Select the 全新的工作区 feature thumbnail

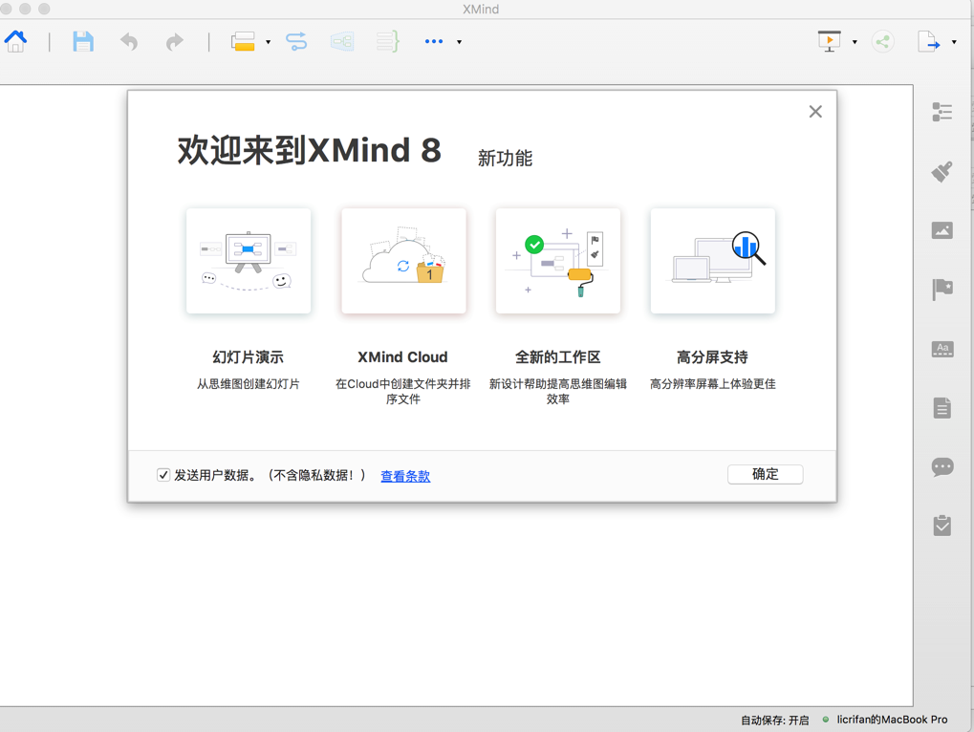coord(558,261)
